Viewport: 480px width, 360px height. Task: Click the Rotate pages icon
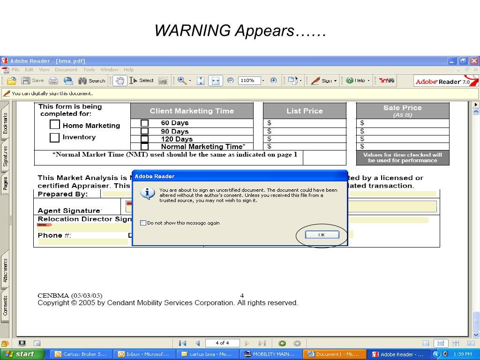point(292,81)
